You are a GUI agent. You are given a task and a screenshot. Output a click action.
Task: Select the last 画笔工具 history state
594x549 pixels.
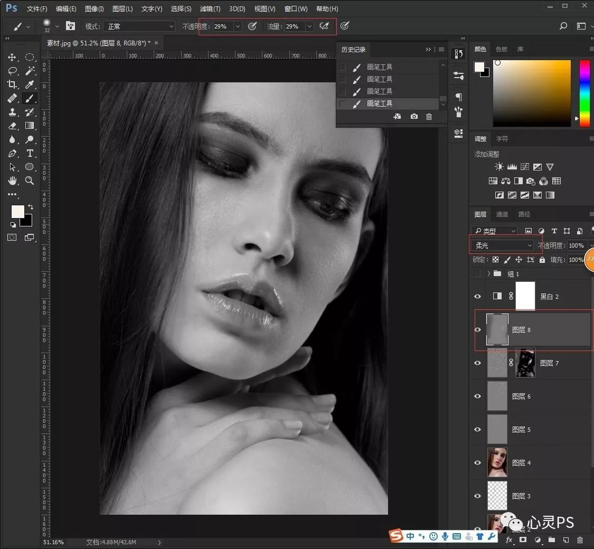tap(388, 103)
